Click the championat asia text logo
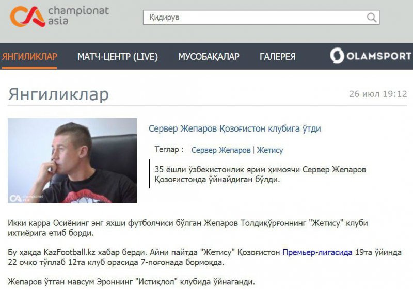Screen dimensions: 413x290 point(78,16)
